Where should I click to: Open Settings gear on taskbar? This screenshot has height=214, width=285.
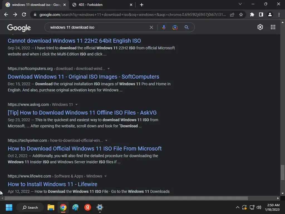pos(100,207)
